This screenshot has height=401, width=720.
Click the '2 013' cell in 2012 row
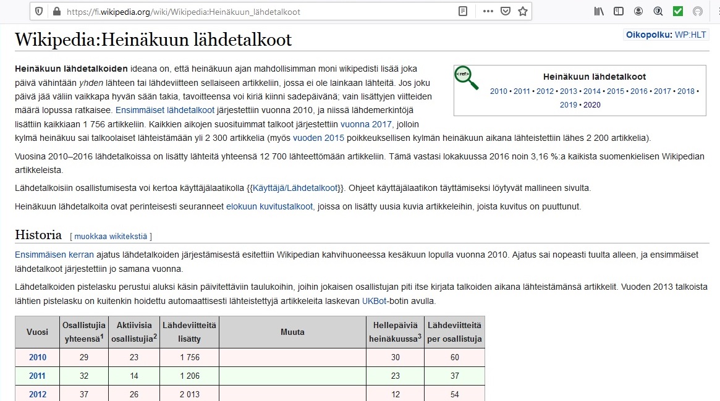click(x=189, y=394)
